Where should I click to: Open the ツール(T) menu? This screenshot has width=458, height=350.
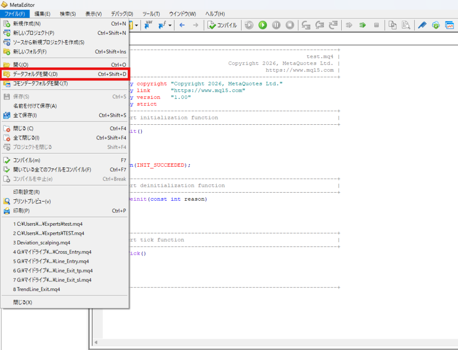click(x=151, y=14)
